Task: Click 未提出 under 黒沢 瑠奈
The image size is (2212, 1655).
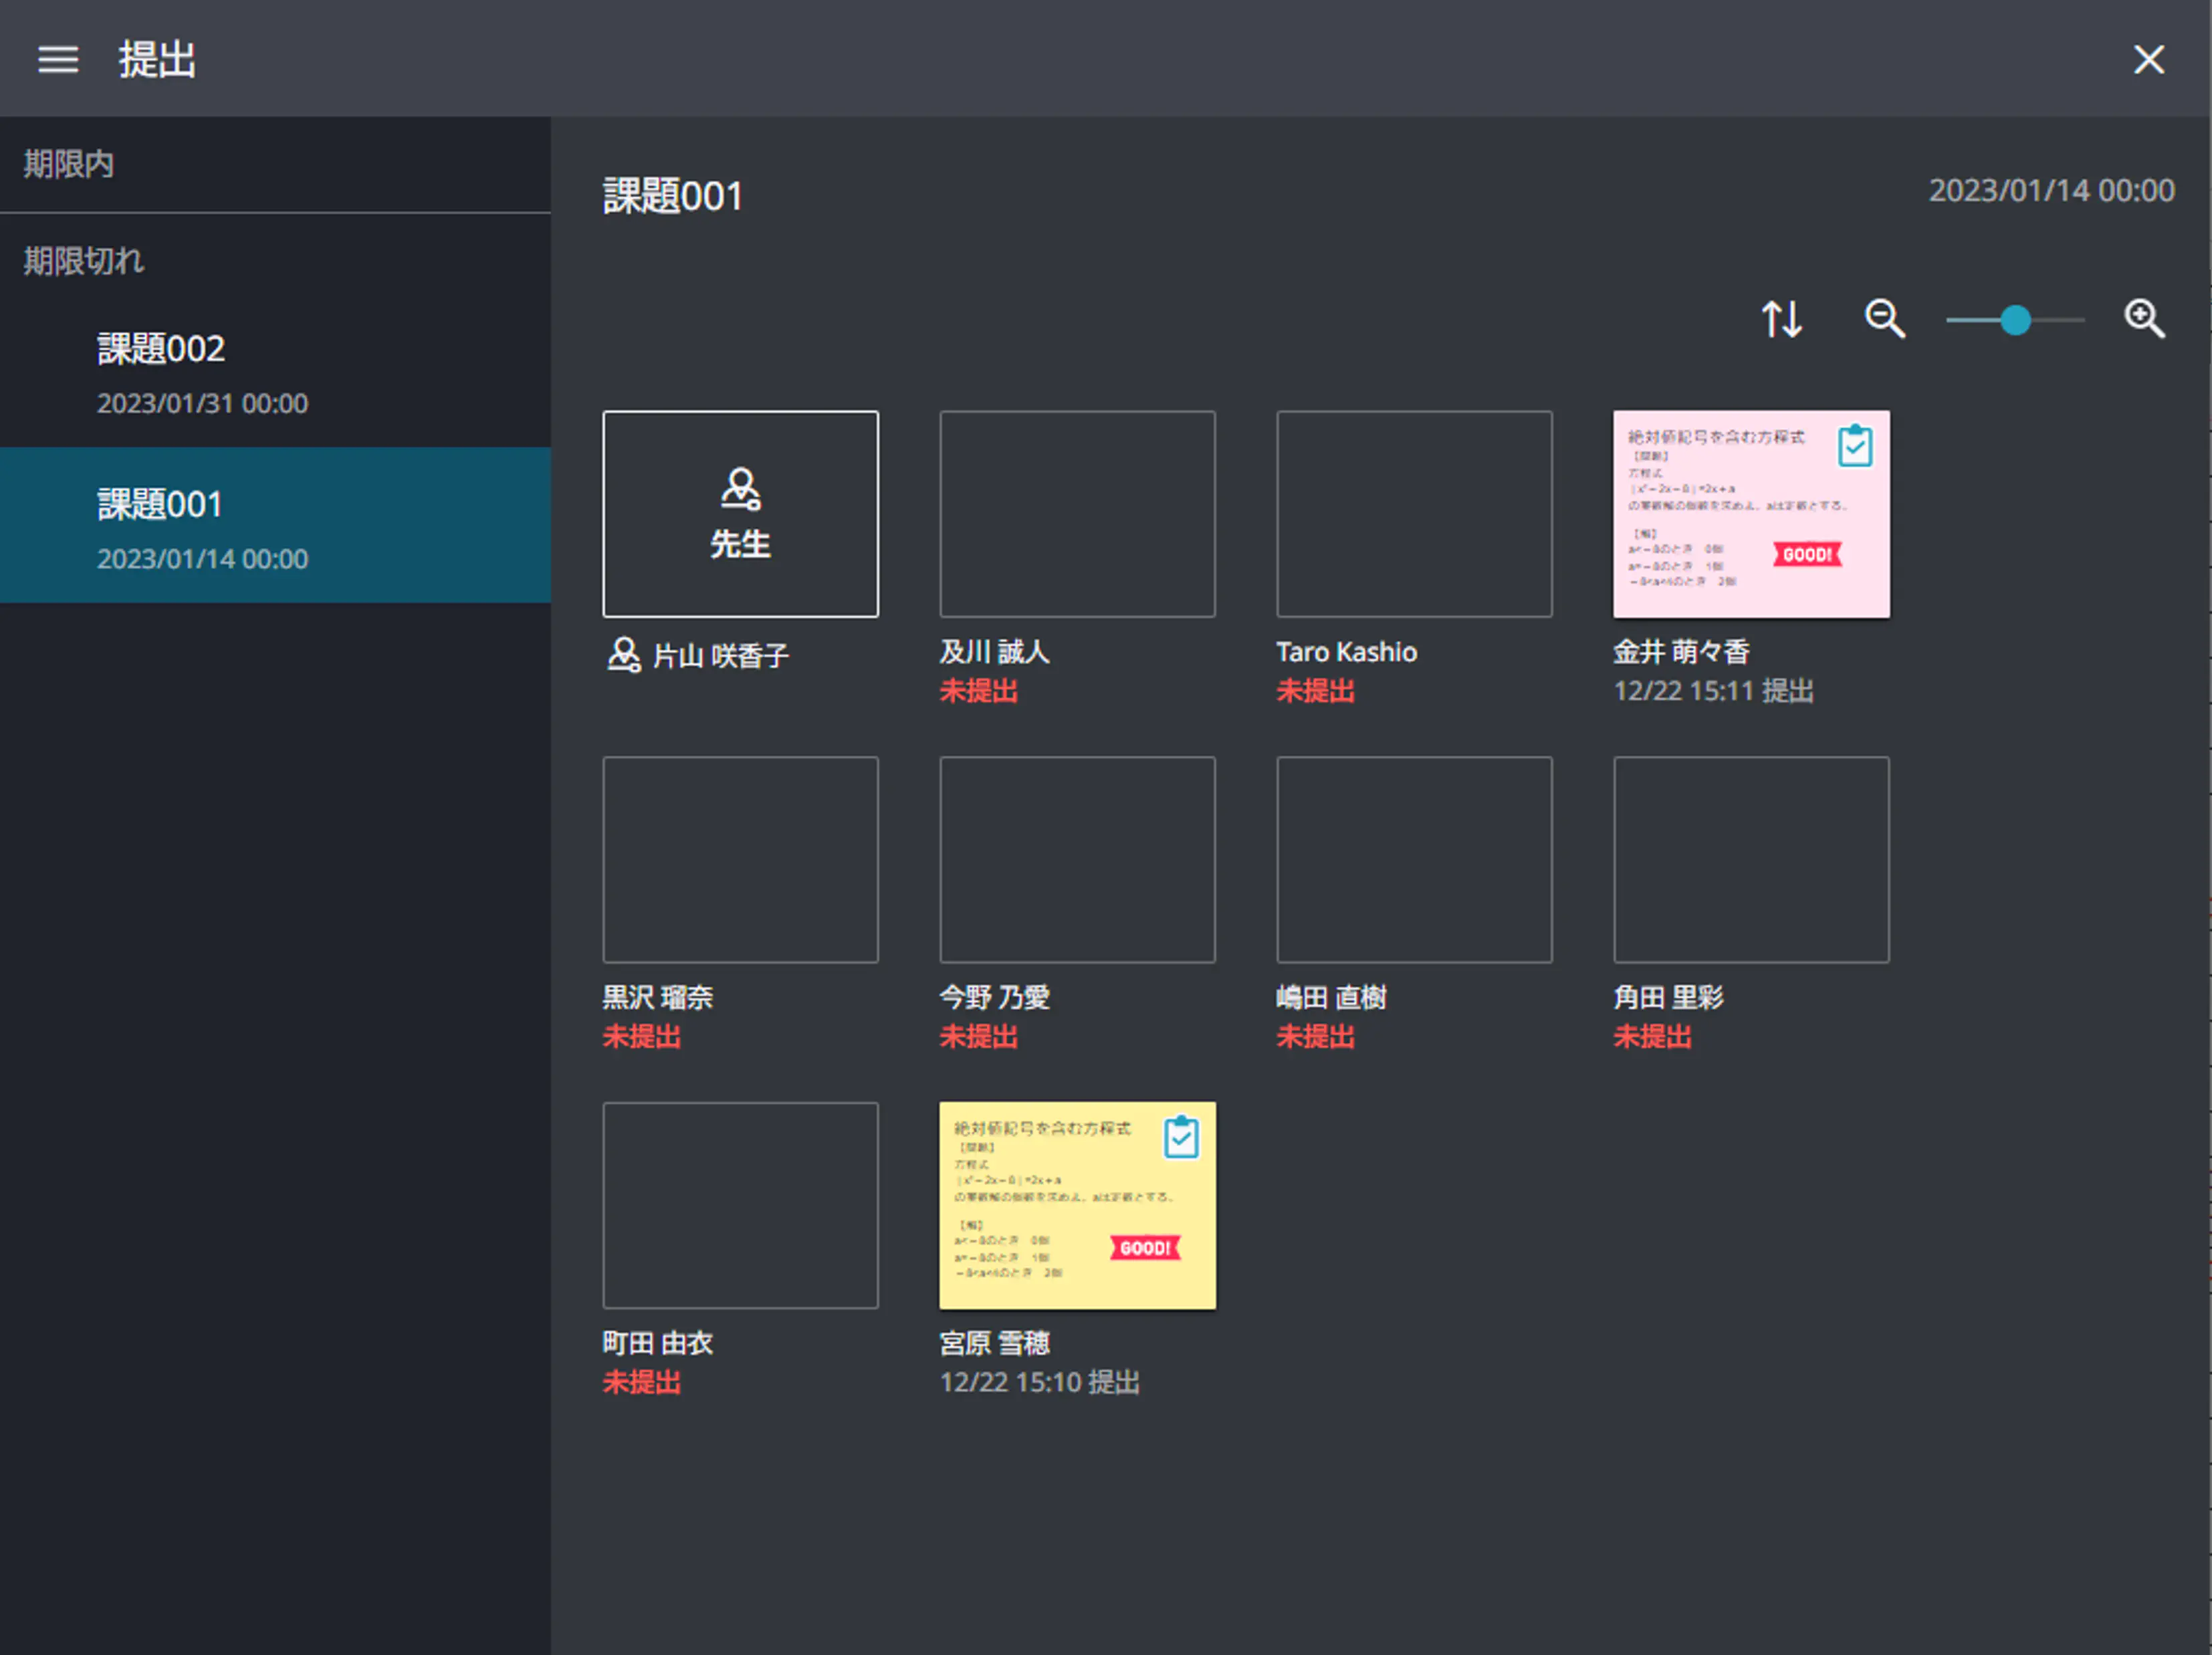Action: point(642,1037)
